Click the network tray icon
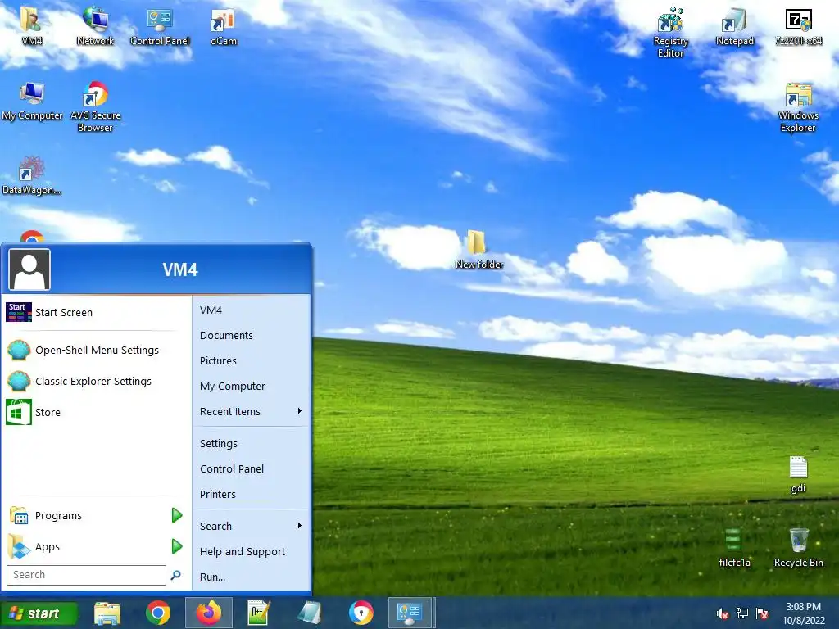 742,613
